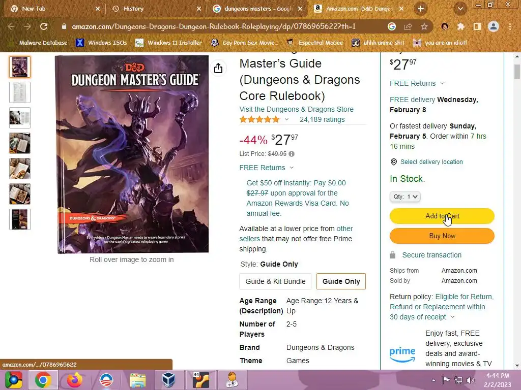Open tab search chevron in title bar
This screenshot has width=521, height=390.
click(460, 9)
